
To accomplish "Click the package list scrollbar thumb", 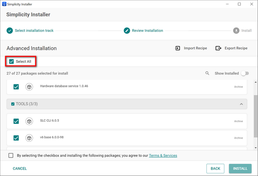I will (x=255, y=116).
